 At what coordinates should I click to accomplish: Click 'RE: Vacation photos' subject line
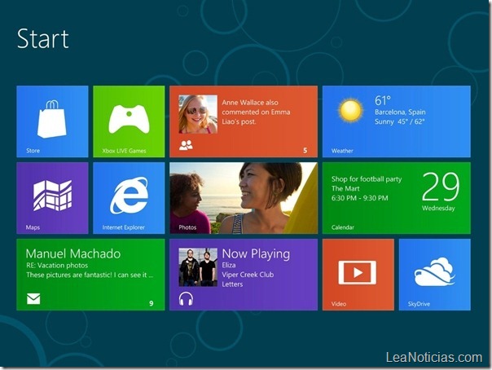tap(57, 266)
